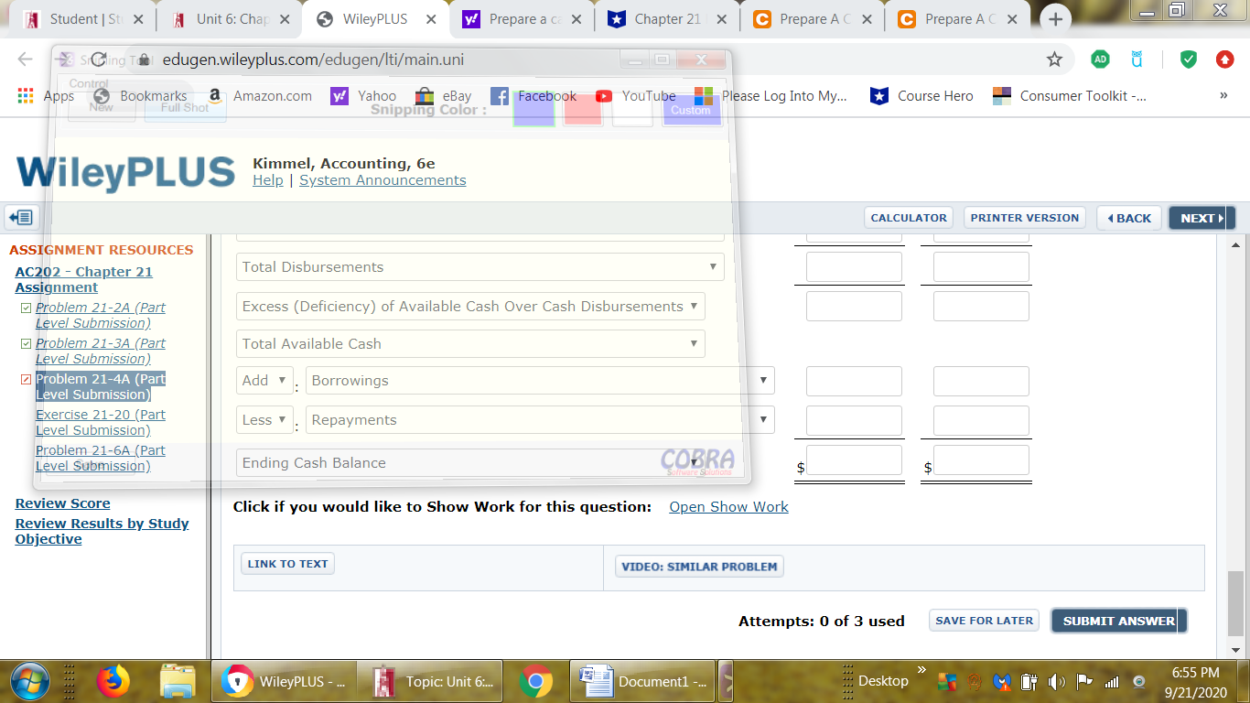Collapse the Assignment Resources sidebar panel
Viewport: 1250px width, 703px height.
point(20,217)
